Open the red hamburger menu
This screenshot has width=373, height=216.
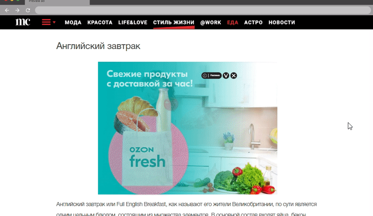point(46,22)
